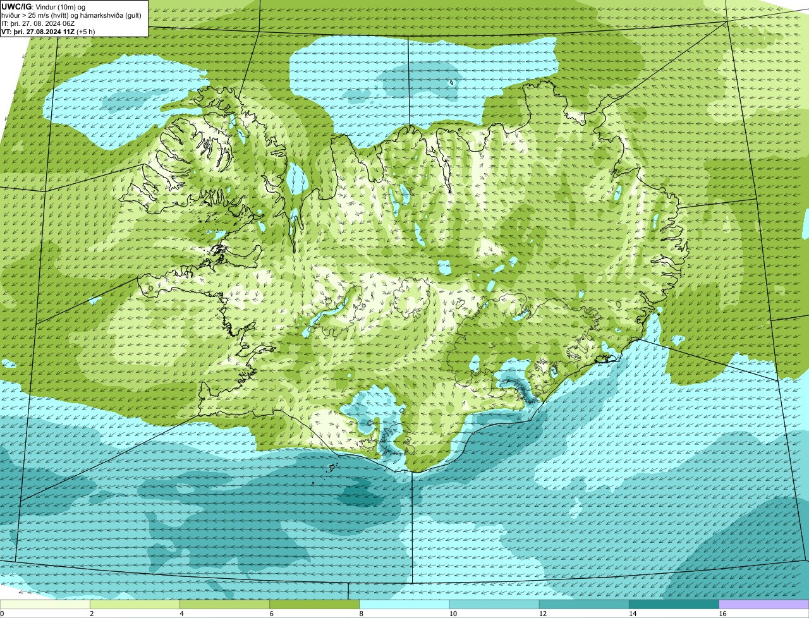Click the "IT: þri. 27. 08. 2024 06Z" line
The height and width of the screenshot is (618, 809).
point(39,23)
